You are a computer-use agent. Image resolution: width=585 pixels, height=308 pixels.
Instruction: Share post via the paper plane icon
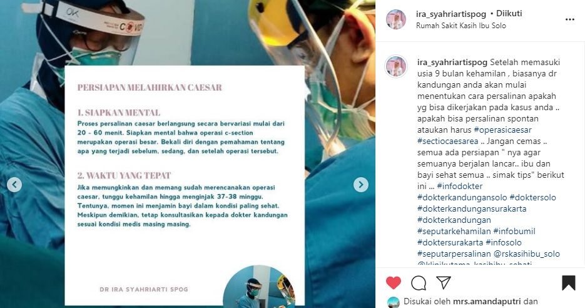(x=444, y=282)
